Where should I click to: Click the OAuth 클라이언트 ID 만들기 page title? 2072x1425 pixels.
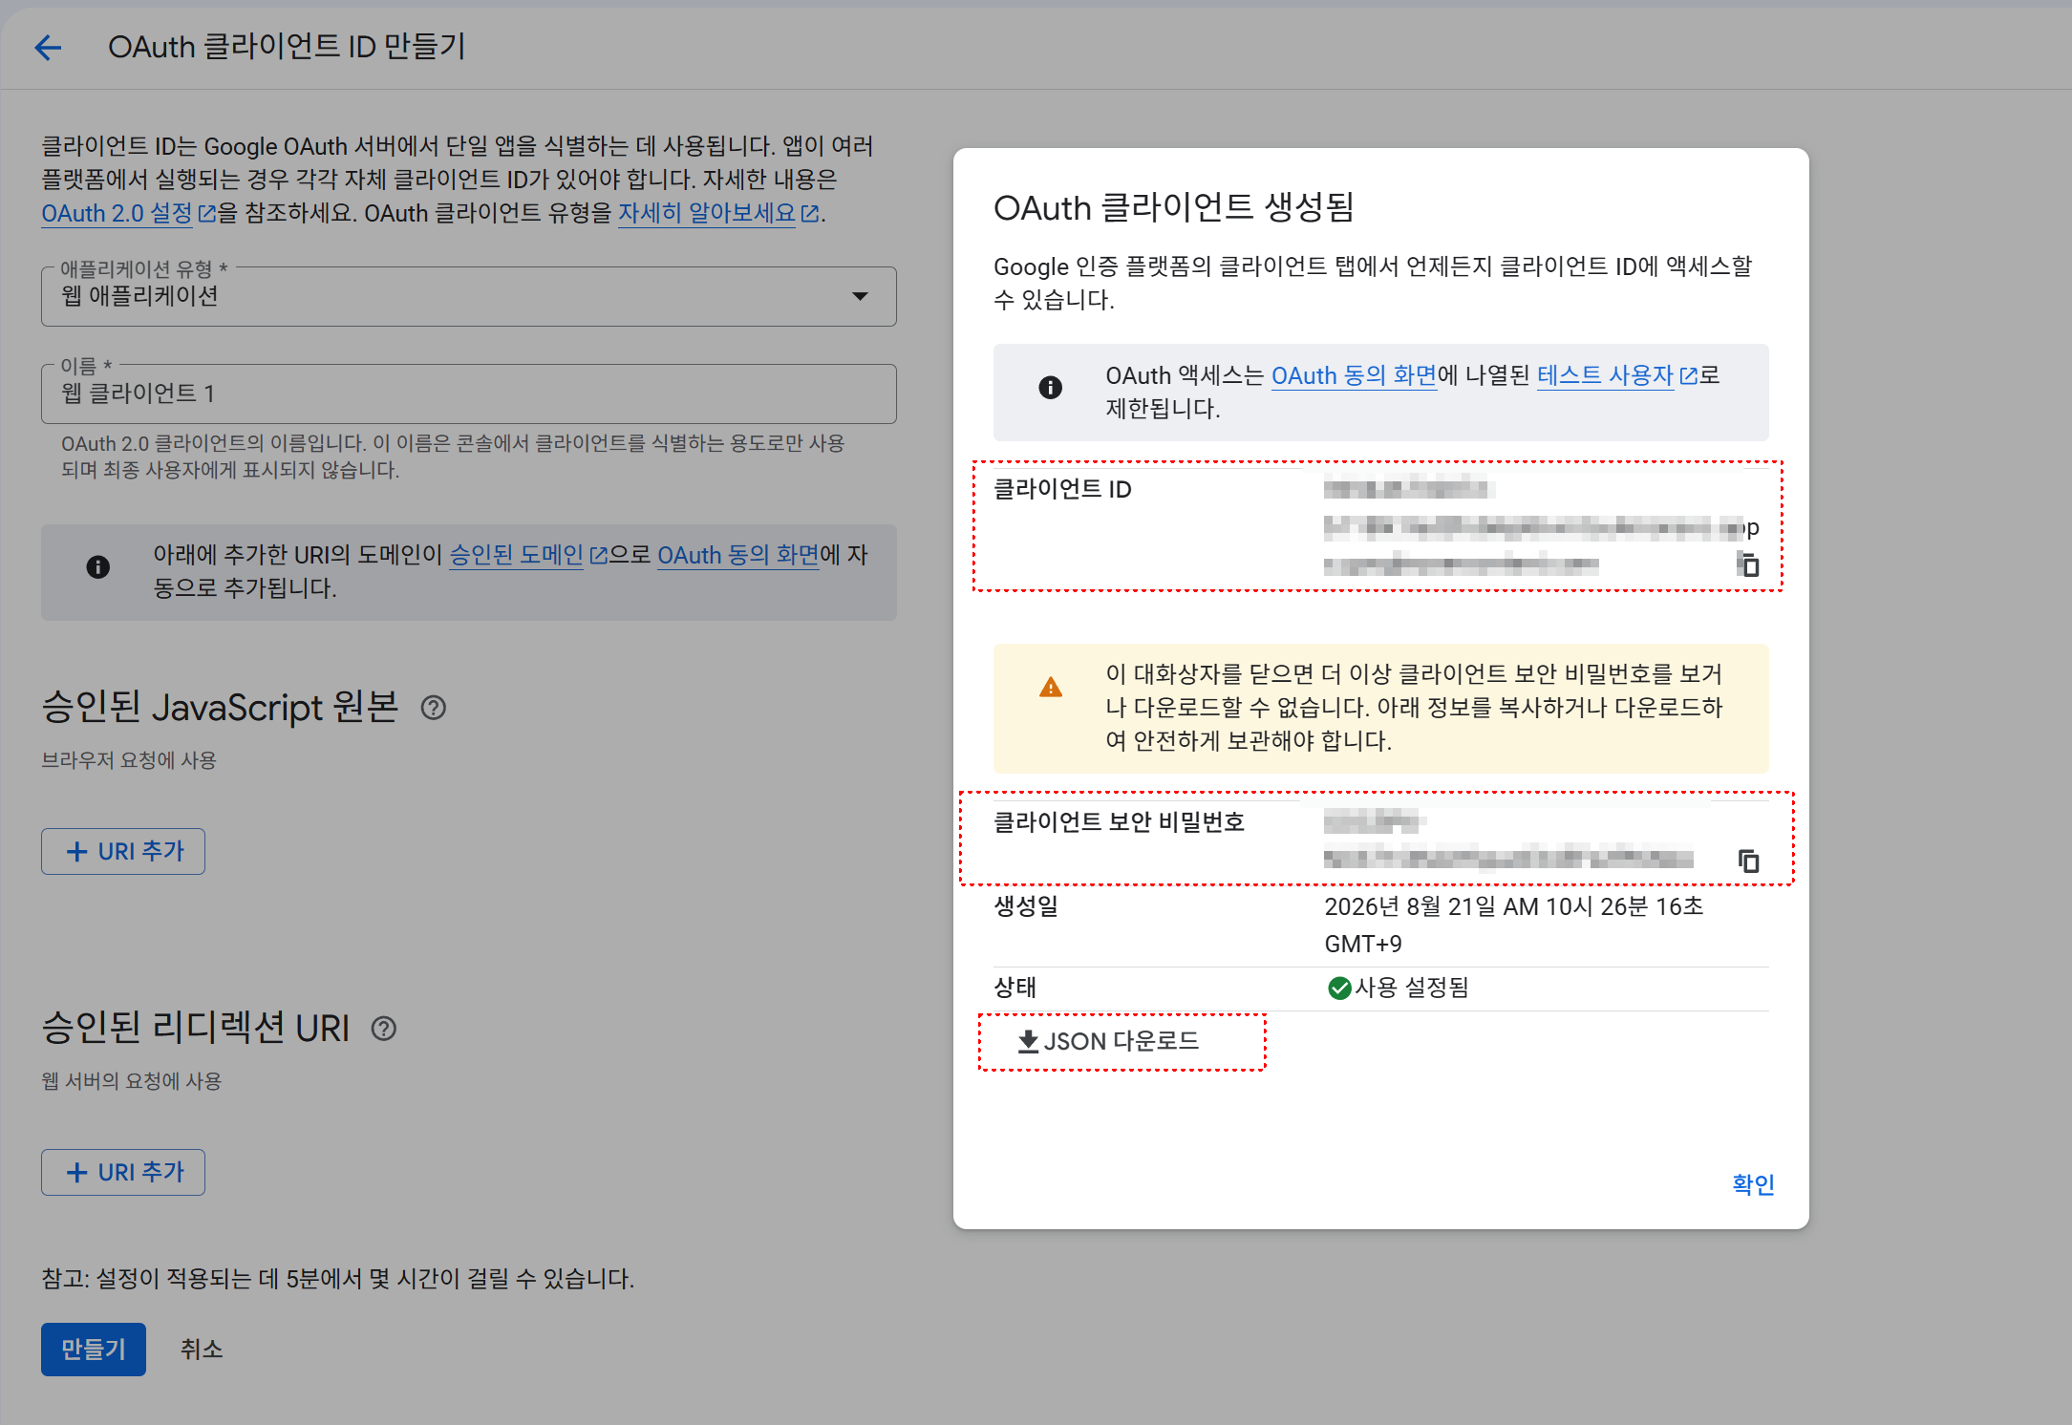click(x=287, y=47)
